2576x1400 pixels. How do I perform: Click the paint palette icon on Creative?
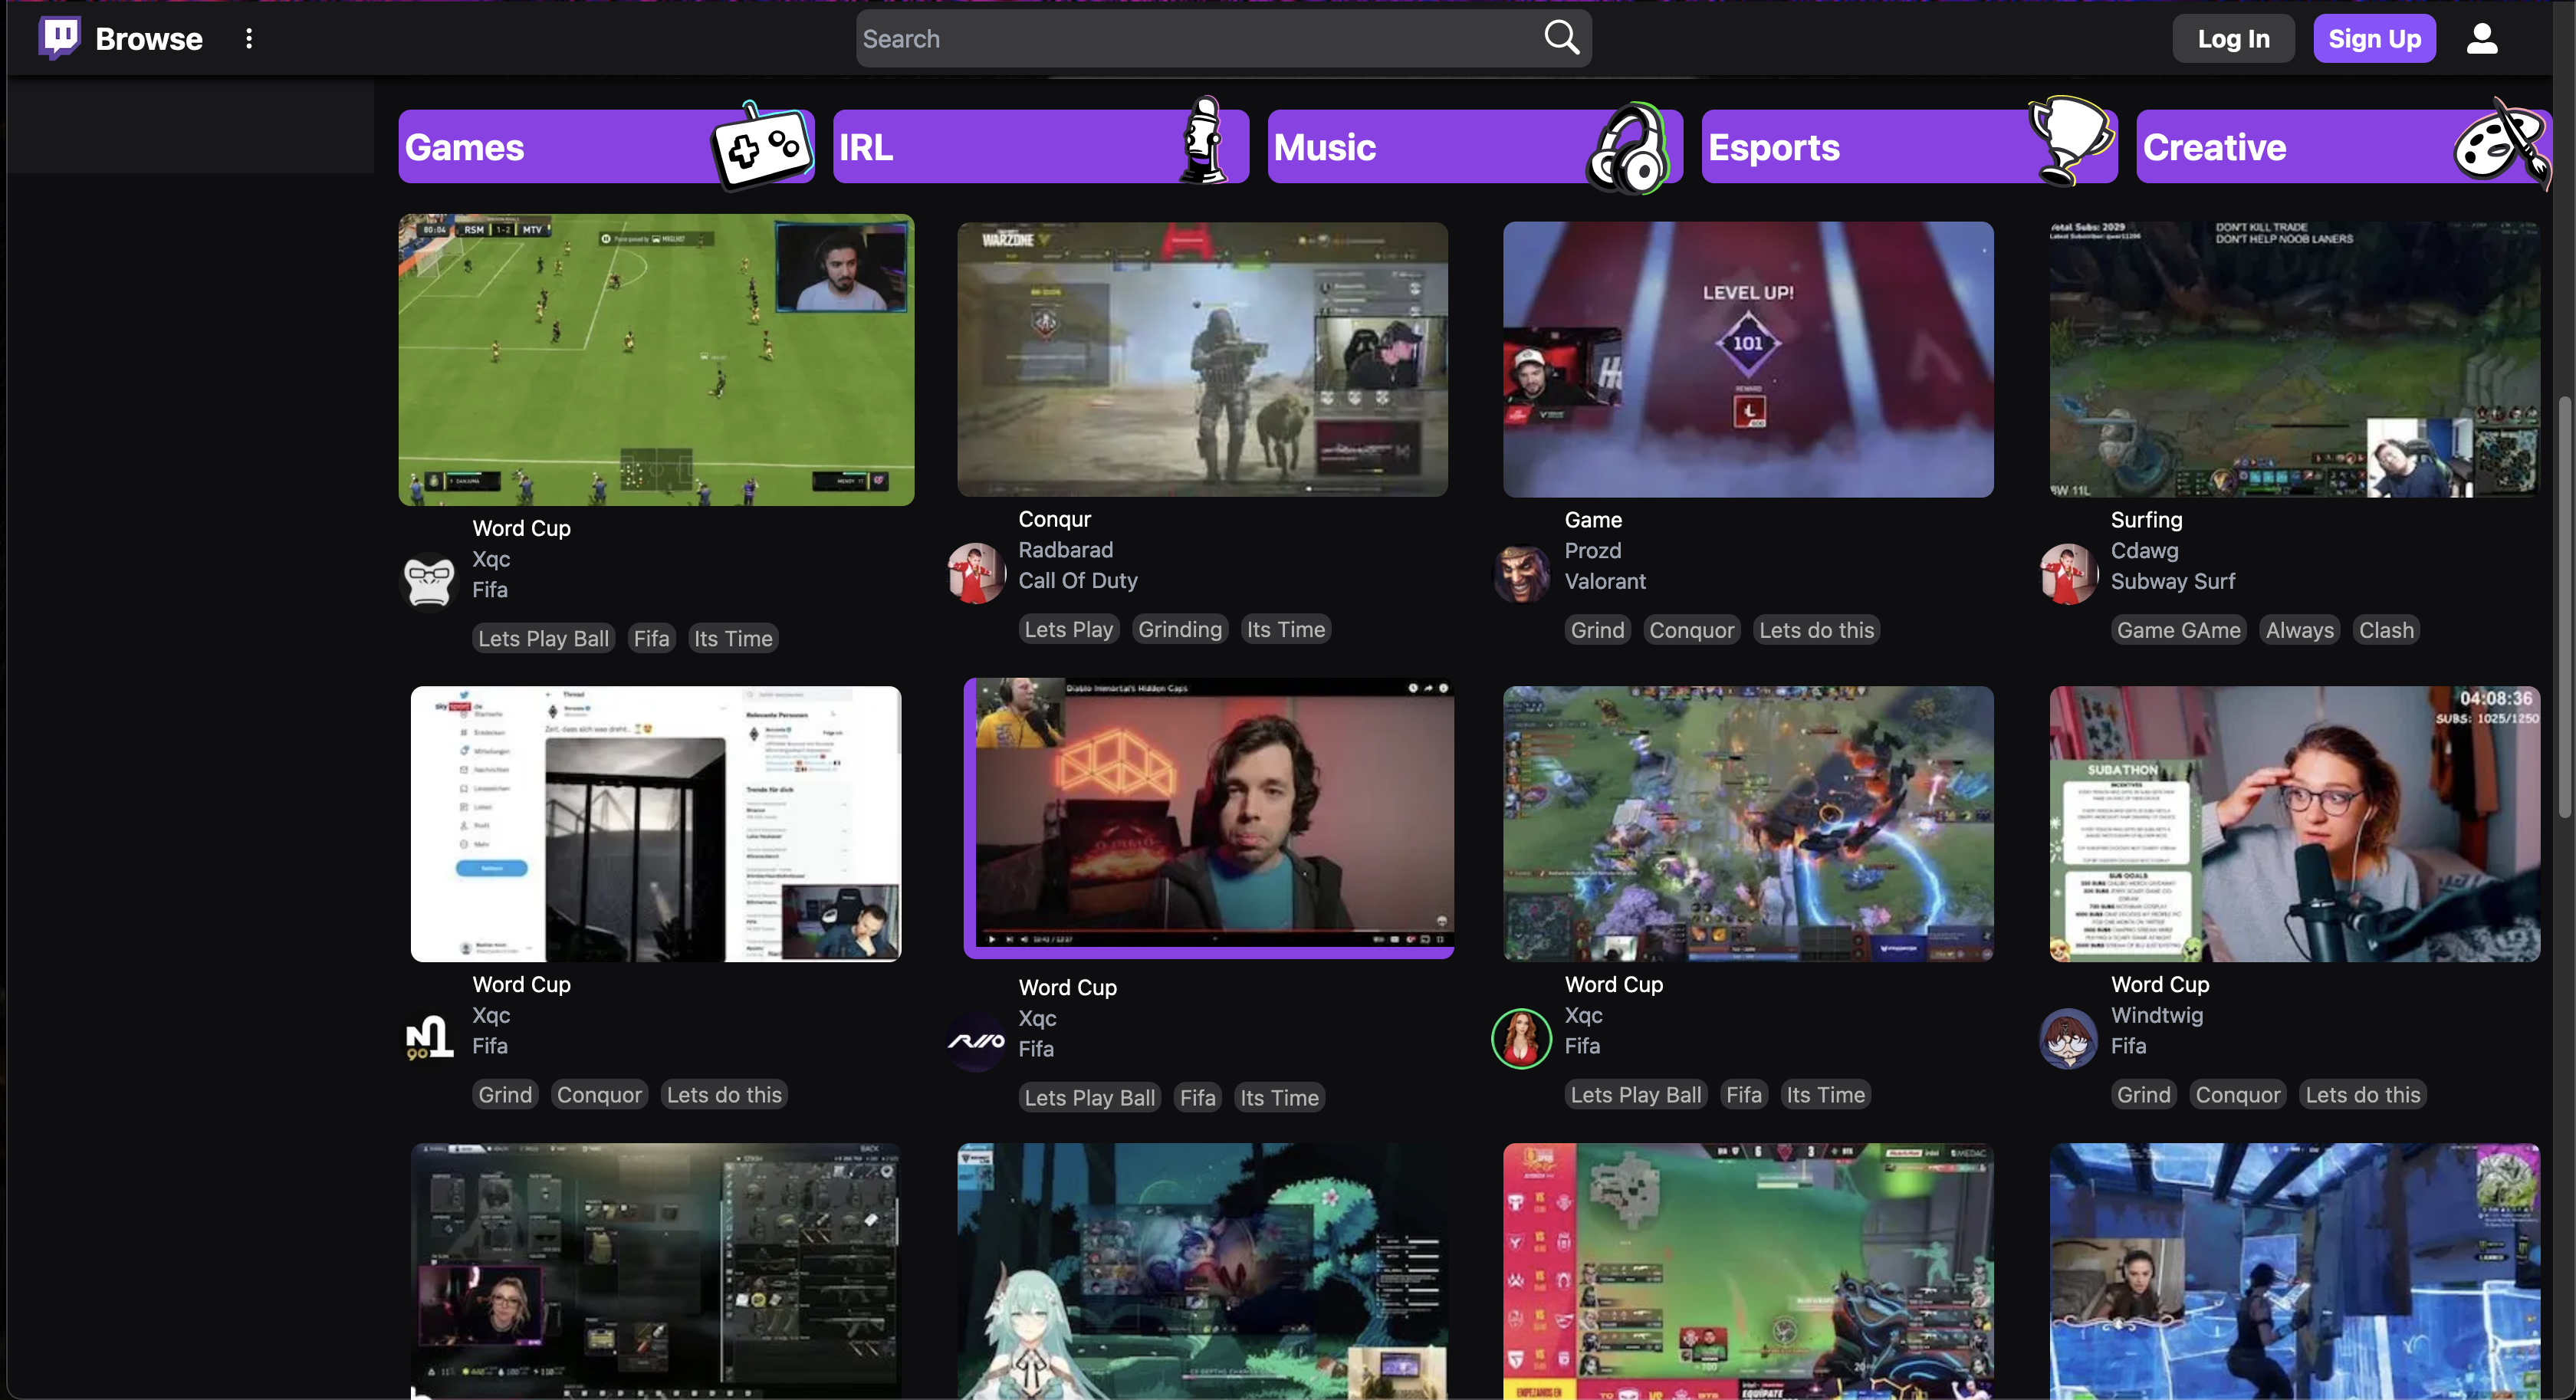tap(2502, 145)
